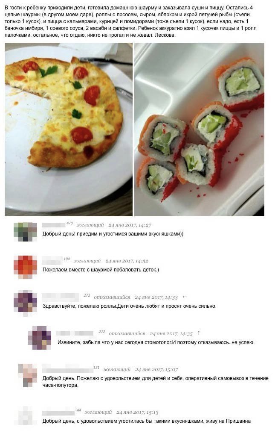The width and height of the screenshot is (275, 436).
Task: Click the отказавшийся status on the 14:33 comment
Action: tap(112, 297)
